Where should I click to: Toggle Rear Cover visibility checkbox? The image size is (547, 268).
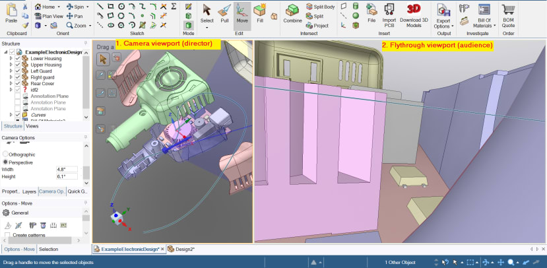[x=18, y=83]
